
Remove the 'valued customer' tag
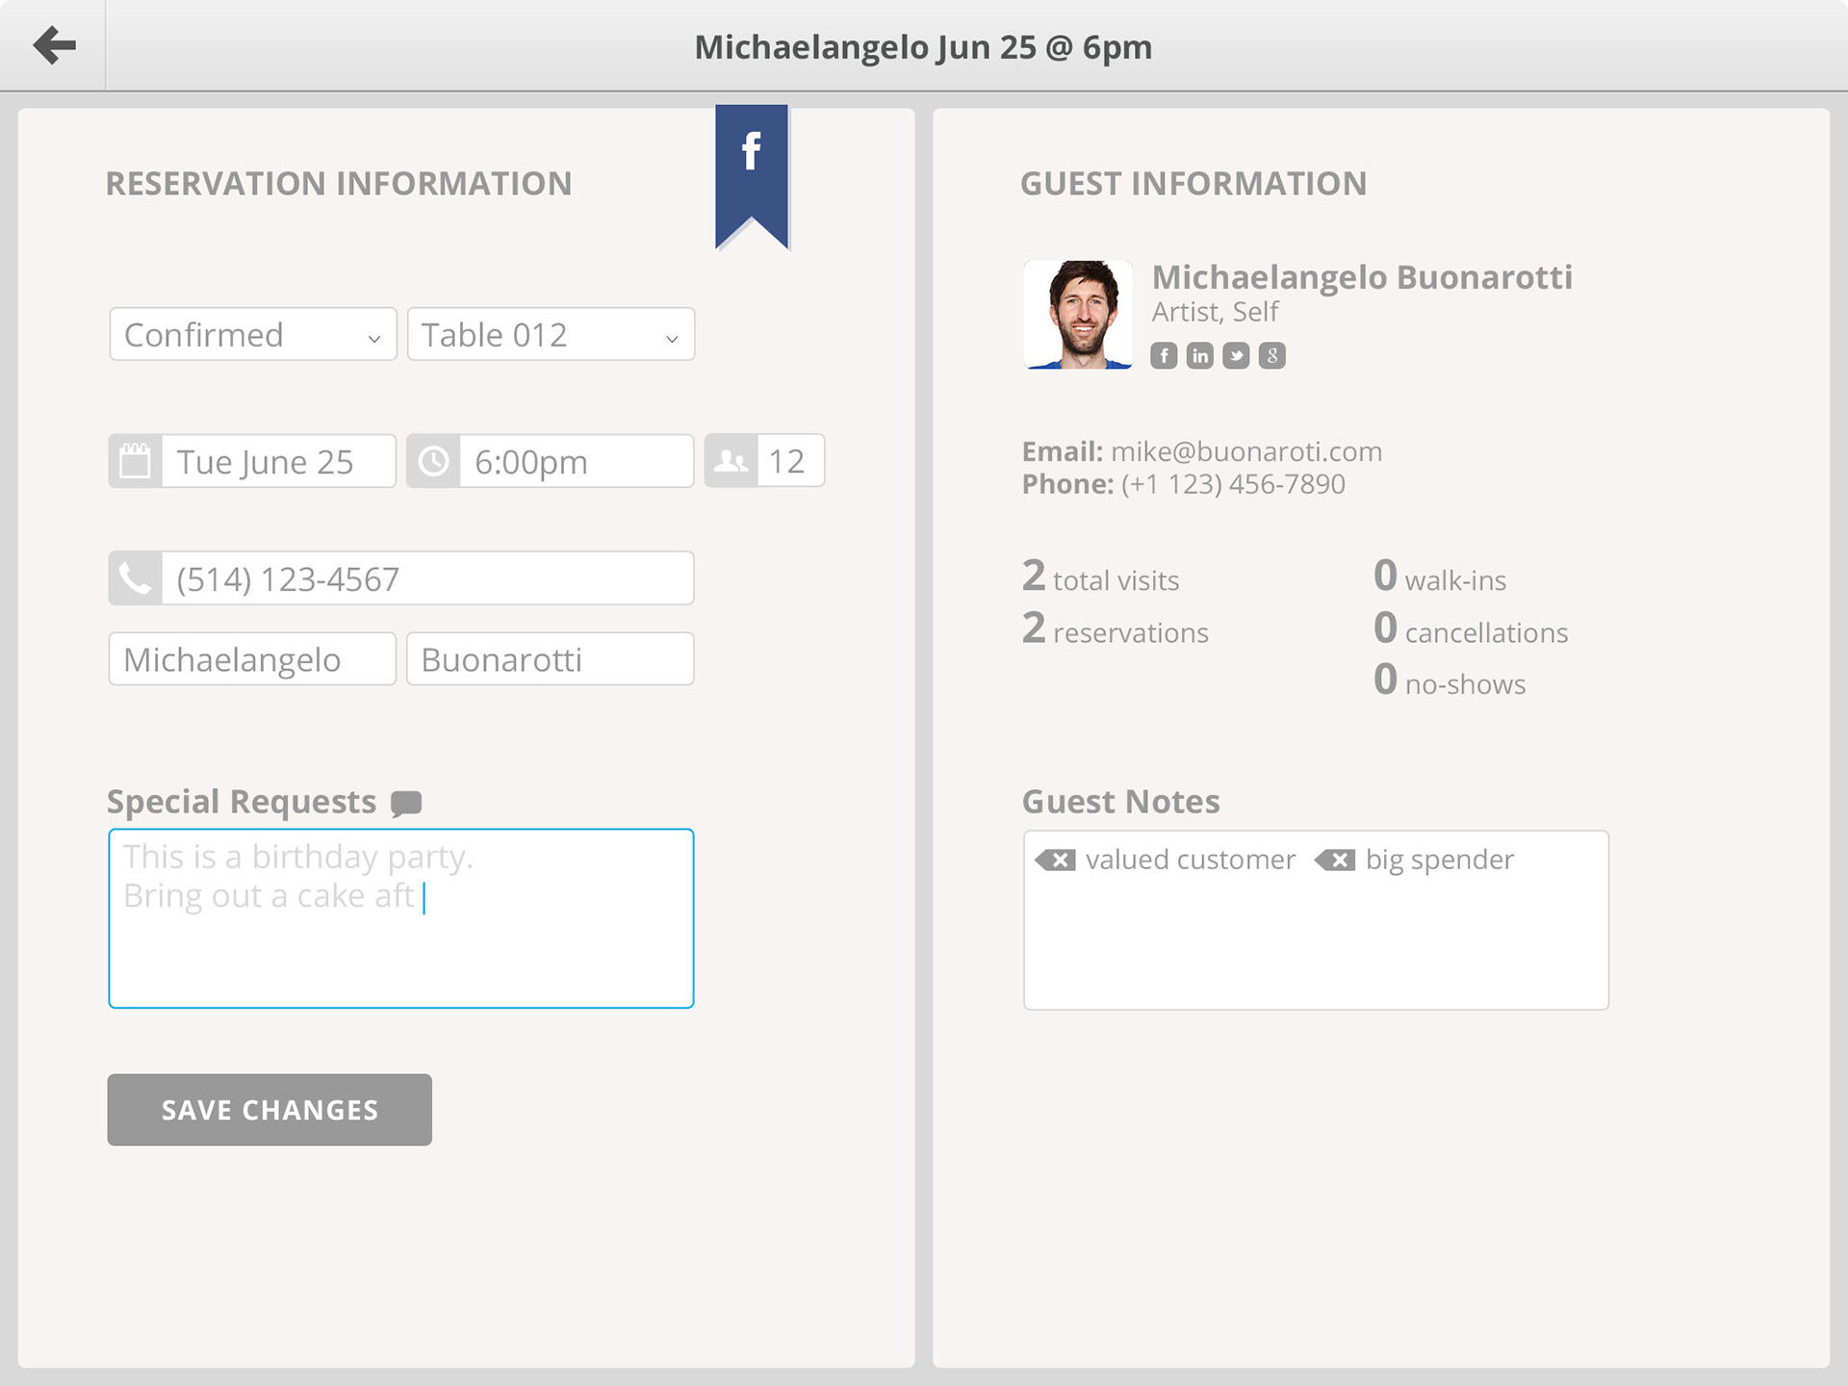point(1057,860)
